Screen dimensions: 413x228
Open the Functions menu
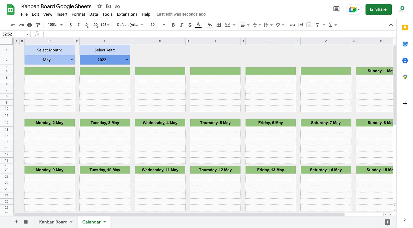click(332, 25)
